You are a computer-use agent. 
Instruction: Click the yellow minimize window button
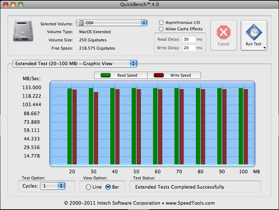tap(13, 5)
